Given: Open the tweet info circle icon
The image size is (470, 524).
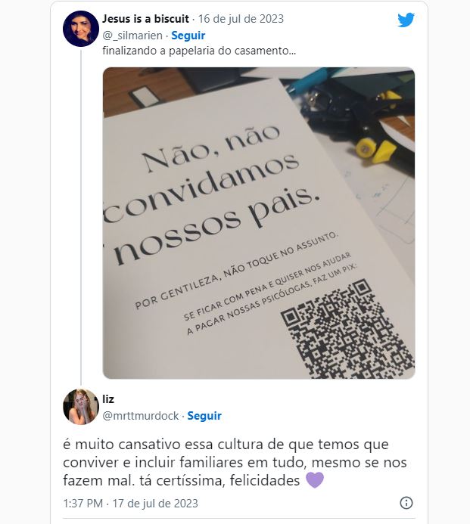Looking at the screenshot, I should pyautogui.click(x=406, y=503).
